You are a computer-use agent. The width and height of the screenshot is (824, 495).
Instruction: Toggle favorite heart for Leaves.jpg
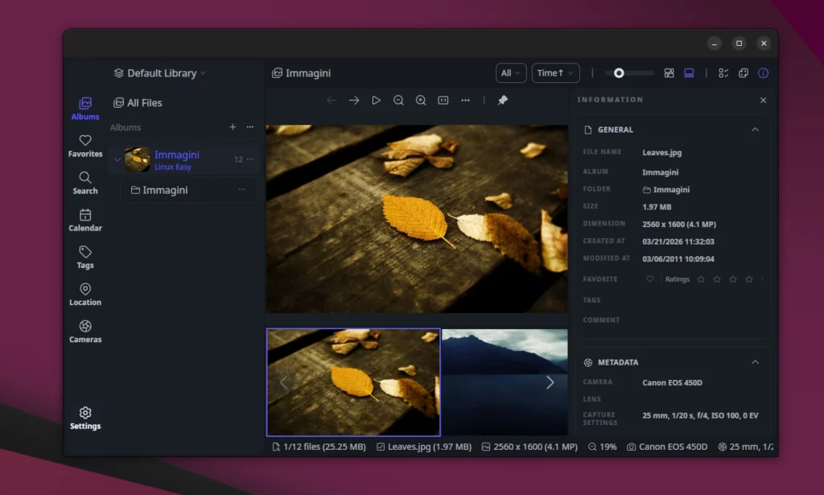tap(649, 278)
